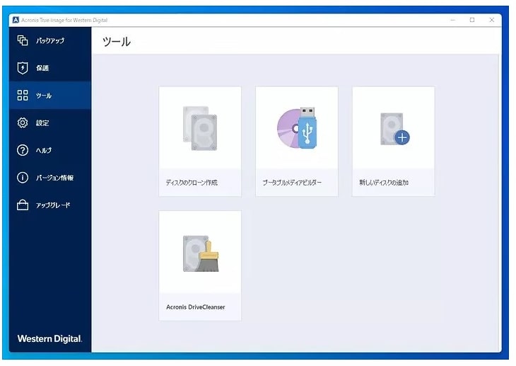Click the Acronis app icon in title bar
Screen dimensions: 516x366
click(16, 20)
